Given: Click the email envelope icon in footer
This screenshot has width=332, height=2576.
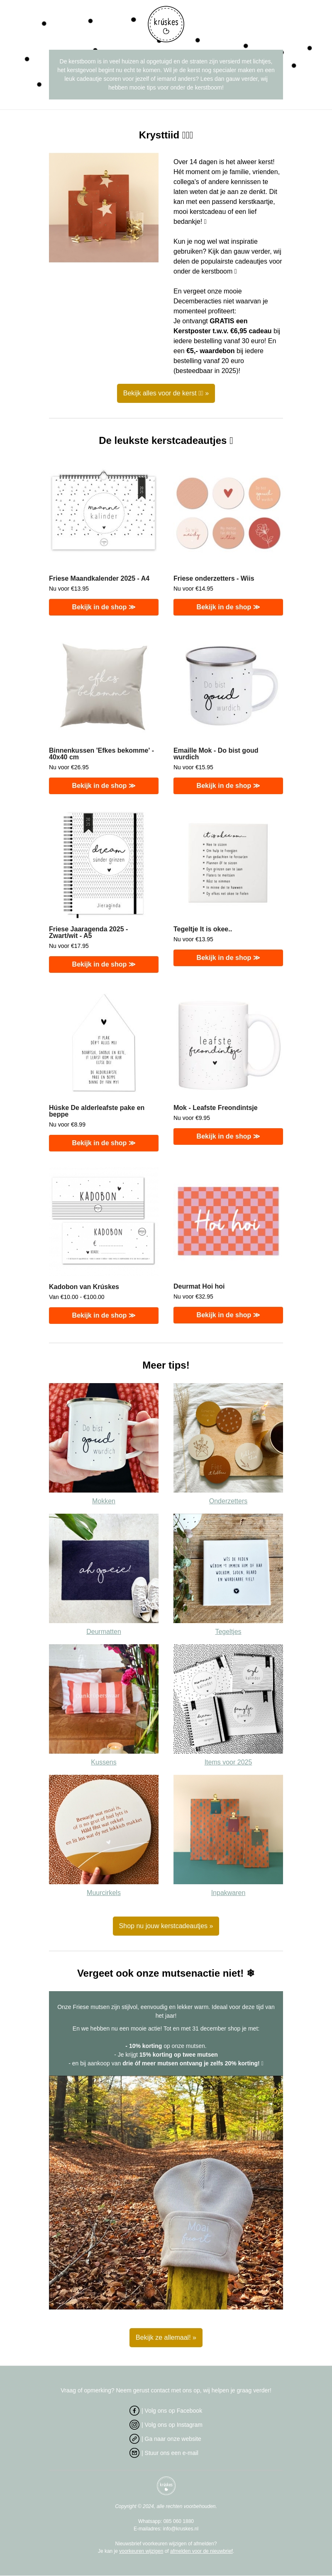Looking at the screenshot, I should click(x=135, y=2452).
